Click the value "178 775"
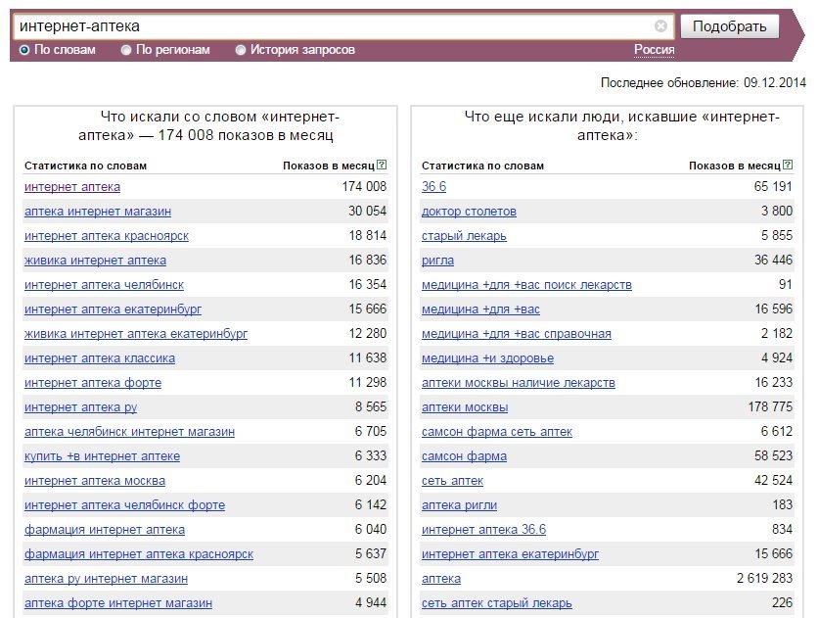 pyautogui.click(x=770, y=406)
